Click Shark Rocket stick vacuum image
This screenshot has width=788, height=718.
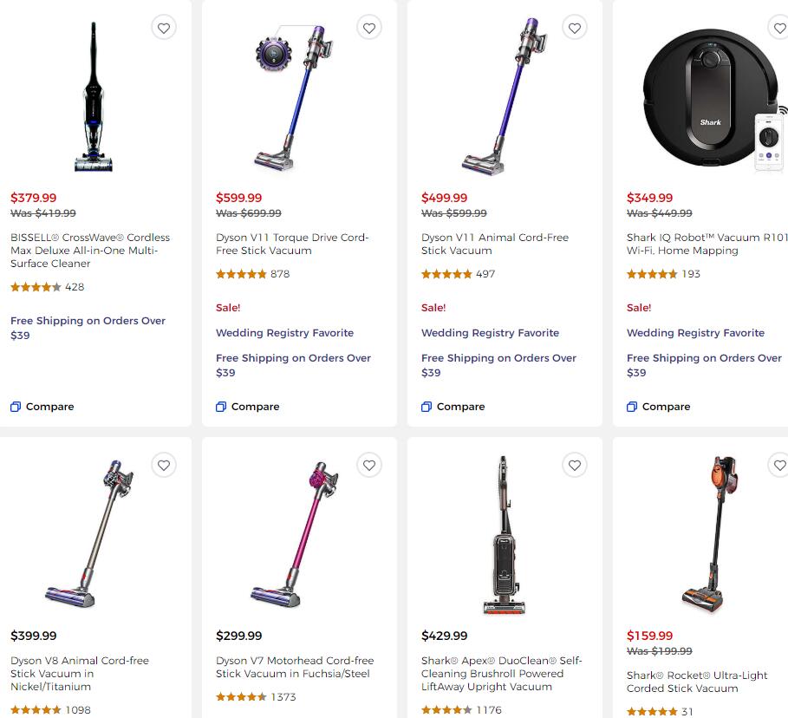coord(709,533)
